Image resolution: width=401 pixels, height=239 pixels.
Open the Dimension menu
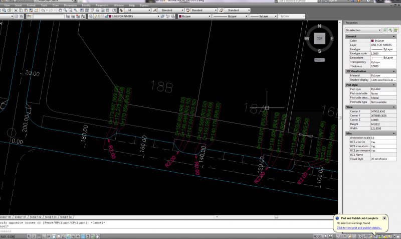coord(70,5)
